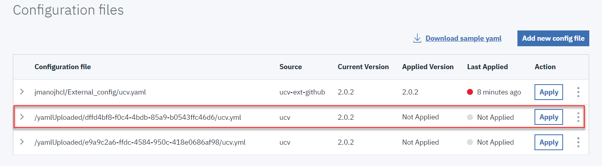Click the Last Applied column header

pos(487,67)
